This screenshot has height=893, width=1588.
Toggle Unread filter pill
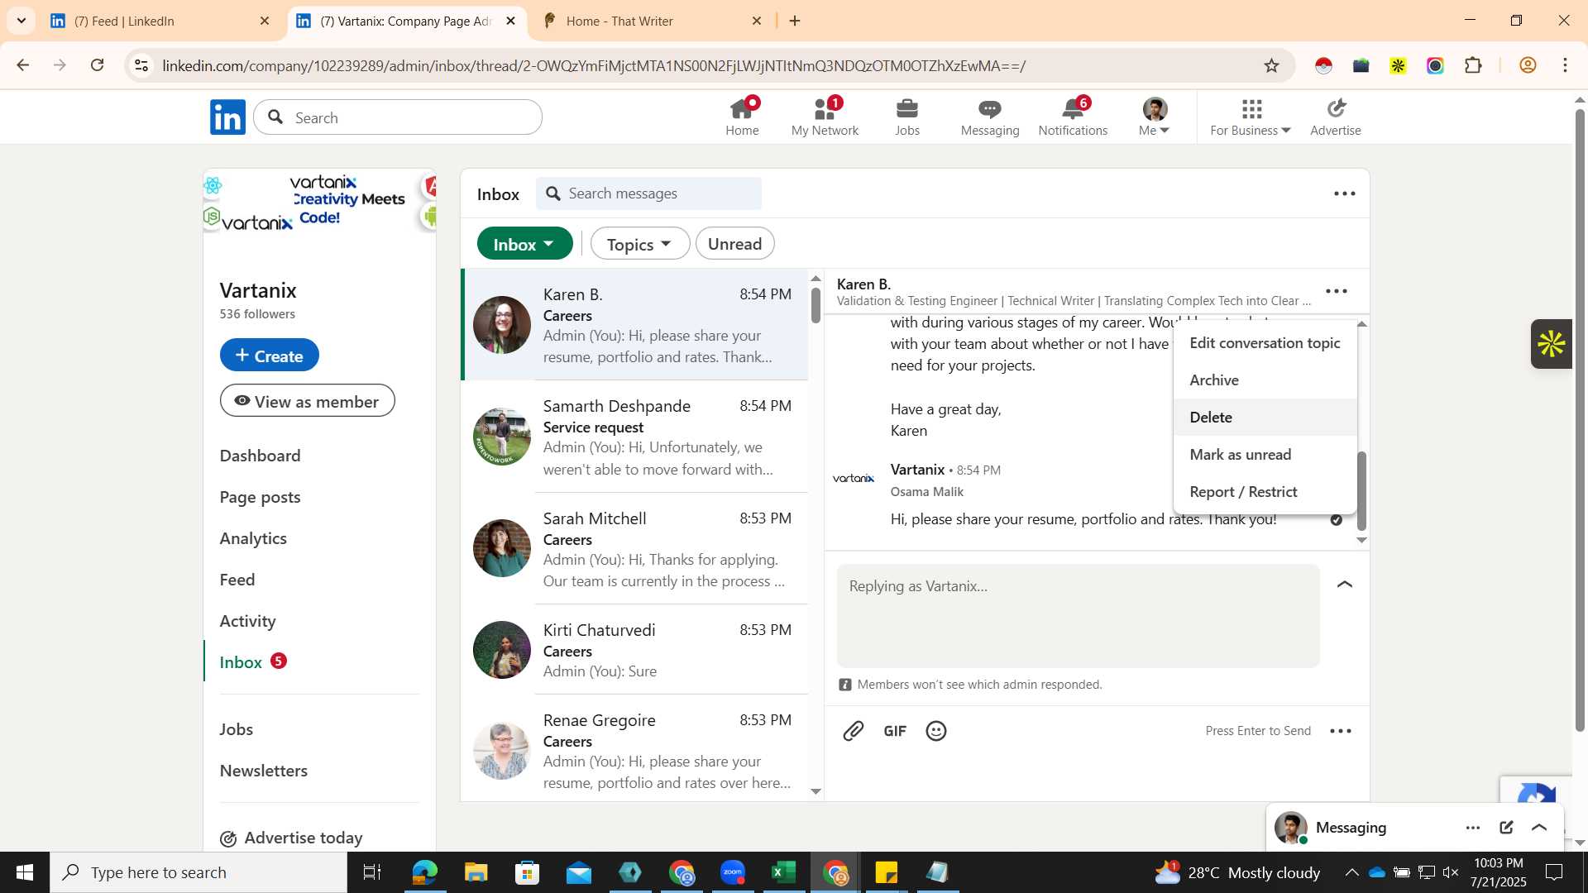pos(734,244)
